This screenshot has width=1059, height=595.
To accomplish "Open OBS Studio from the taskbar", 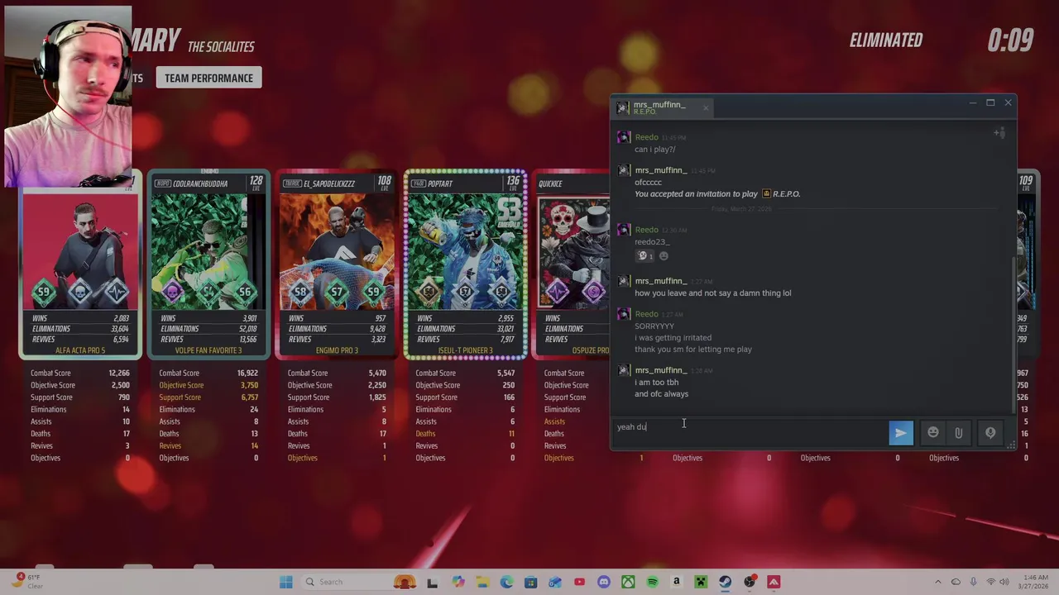I will tap(750, 583).
